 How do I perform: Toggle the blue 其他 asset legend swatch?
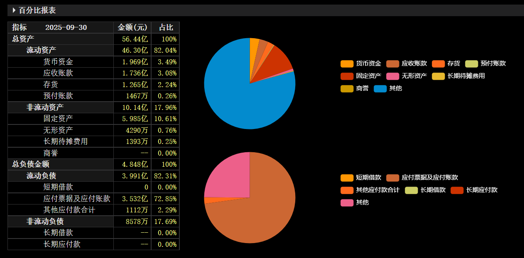pos(380,88)
